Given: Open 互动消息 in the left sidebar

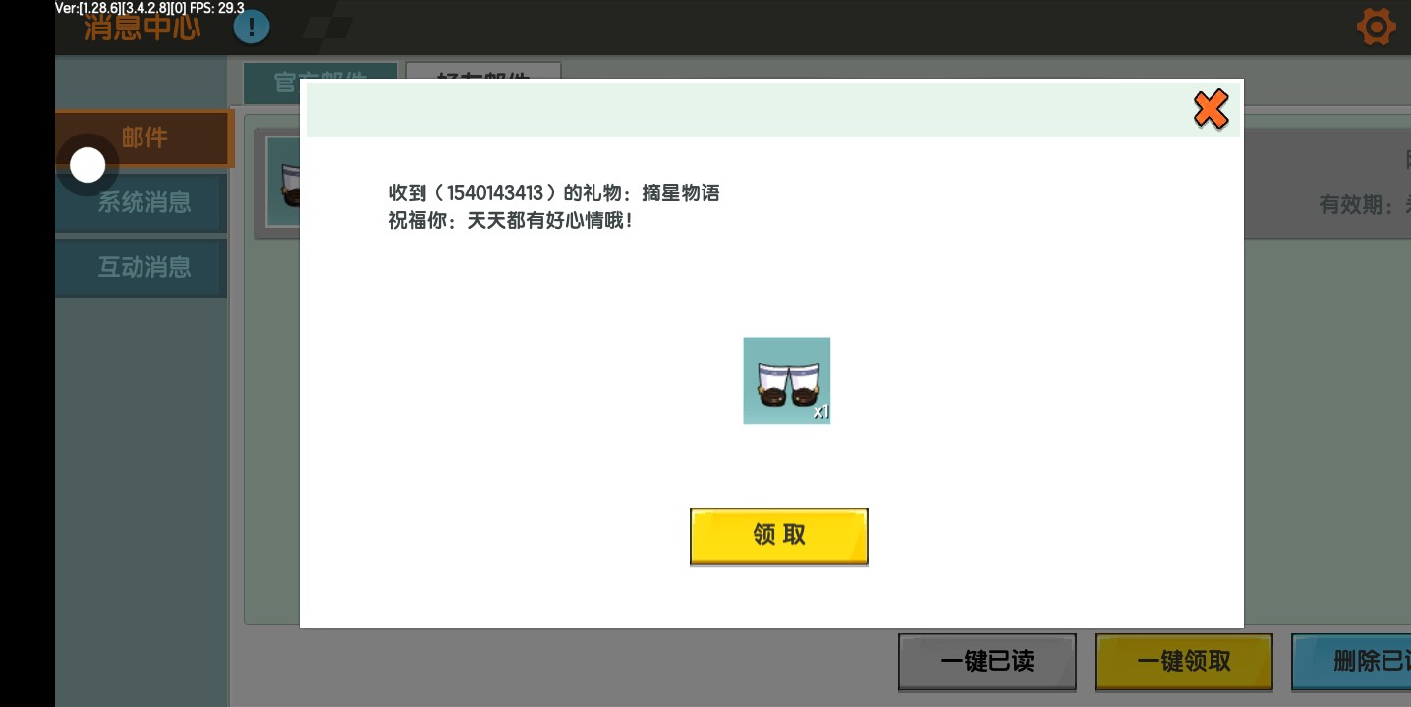Looking at the screenshot, I should pyautogui.click(x=143, y=267).
